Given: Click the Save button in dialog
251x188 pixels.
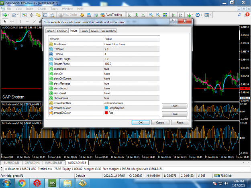Looking at the screenshot, I should point(174,114).
